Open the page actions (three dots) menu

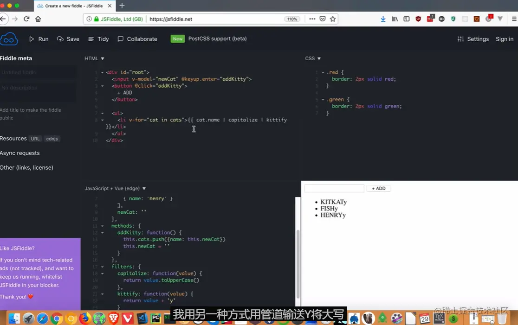coord(312,19)
